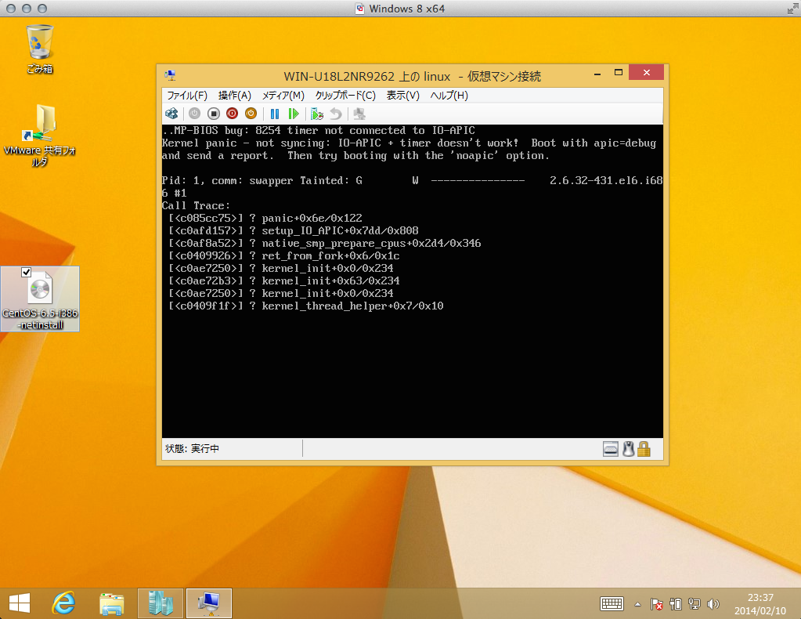Open network tray icon
The height and width of the screenshot is (619, 801).
pos(695,604)
